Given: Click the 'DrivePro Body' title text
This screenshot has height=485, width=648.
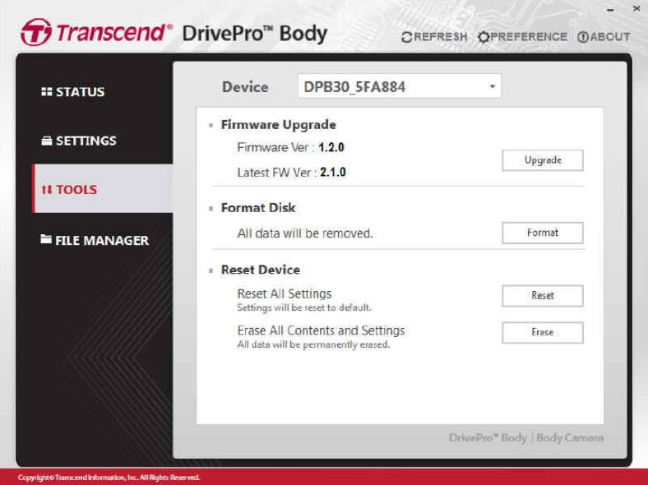Looking at the screenshot, I should pos(255,34).
